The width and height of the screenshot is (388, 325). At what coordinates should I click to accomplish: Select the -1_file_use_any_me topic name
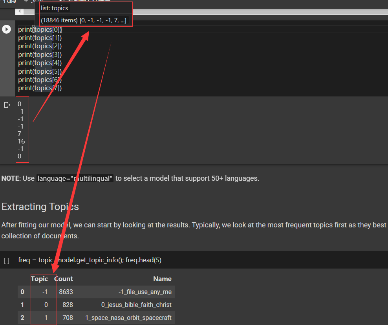click(145, 292)
